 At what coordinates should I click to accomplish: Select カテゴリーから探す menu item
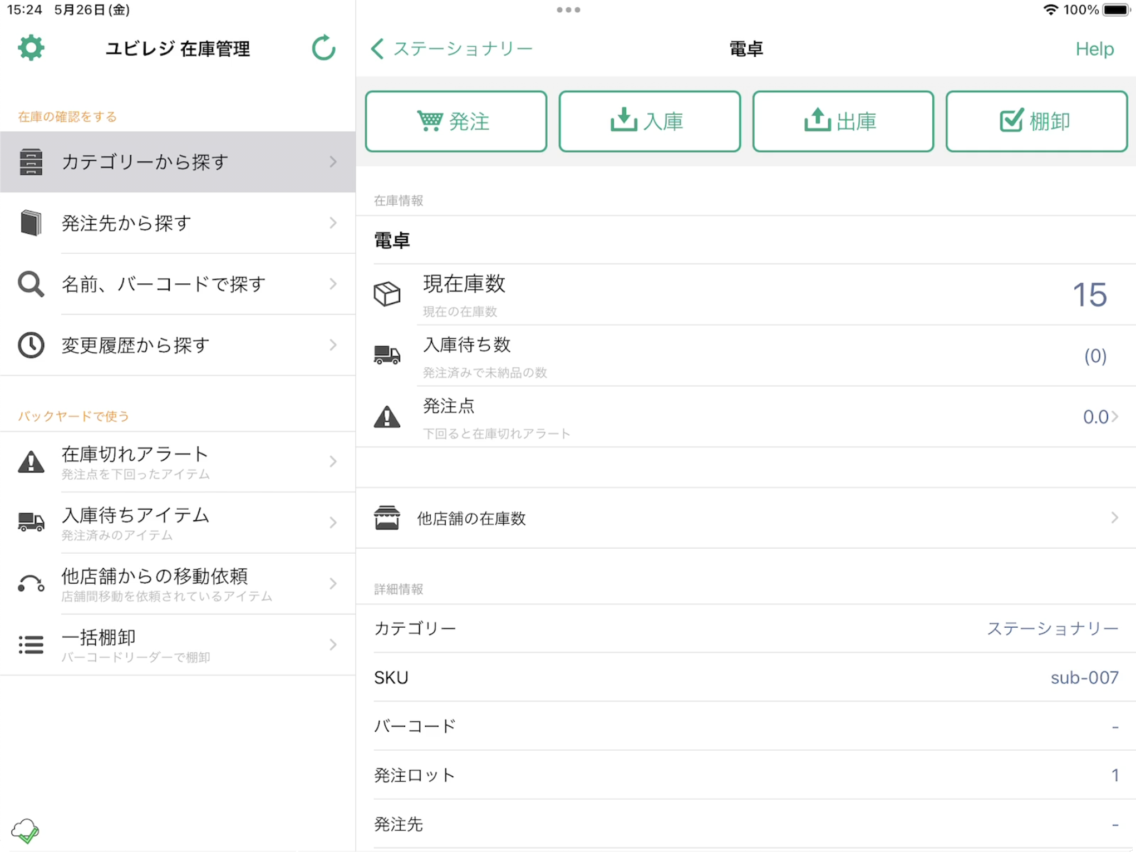(178, 162)
